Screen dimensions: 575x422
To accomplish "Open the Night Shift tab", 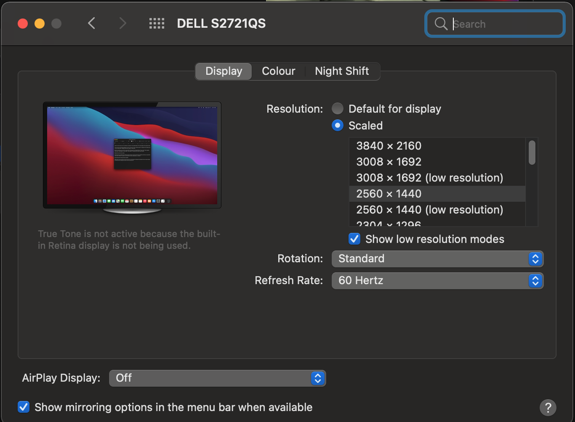I will [x=342, y=71].
